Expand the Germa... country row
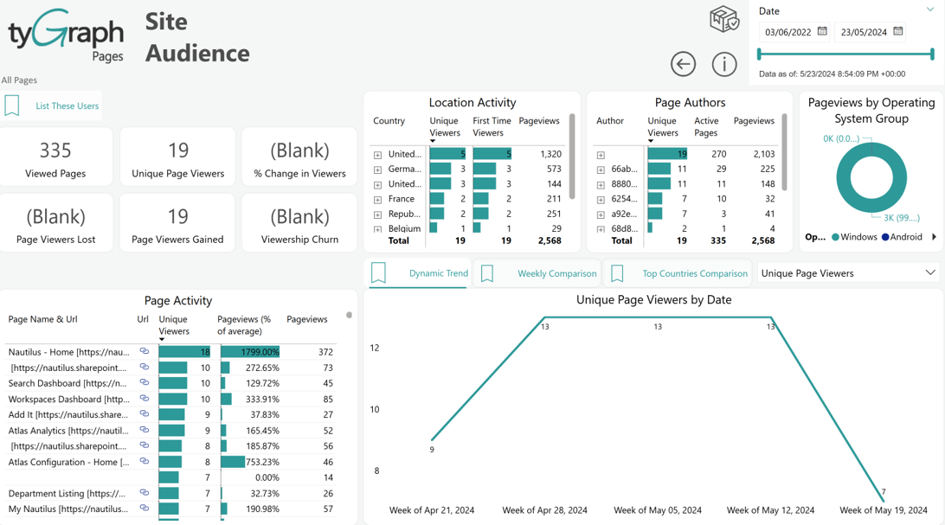This screenshot has height=525, width=945. tap(377, 170)
